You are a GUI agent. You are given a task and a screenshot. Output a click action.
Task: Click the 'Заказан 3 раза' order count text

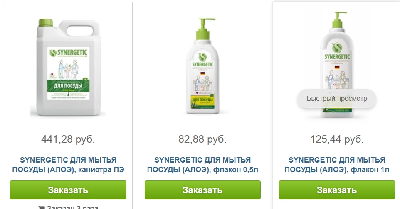coord(73,207)
